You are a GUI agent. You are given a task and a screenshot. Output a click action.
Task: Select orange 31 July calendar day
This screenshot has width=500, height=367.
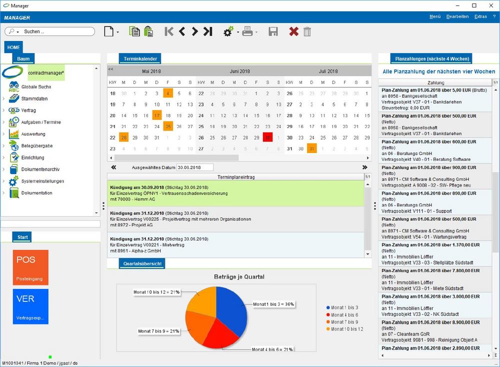311,148
